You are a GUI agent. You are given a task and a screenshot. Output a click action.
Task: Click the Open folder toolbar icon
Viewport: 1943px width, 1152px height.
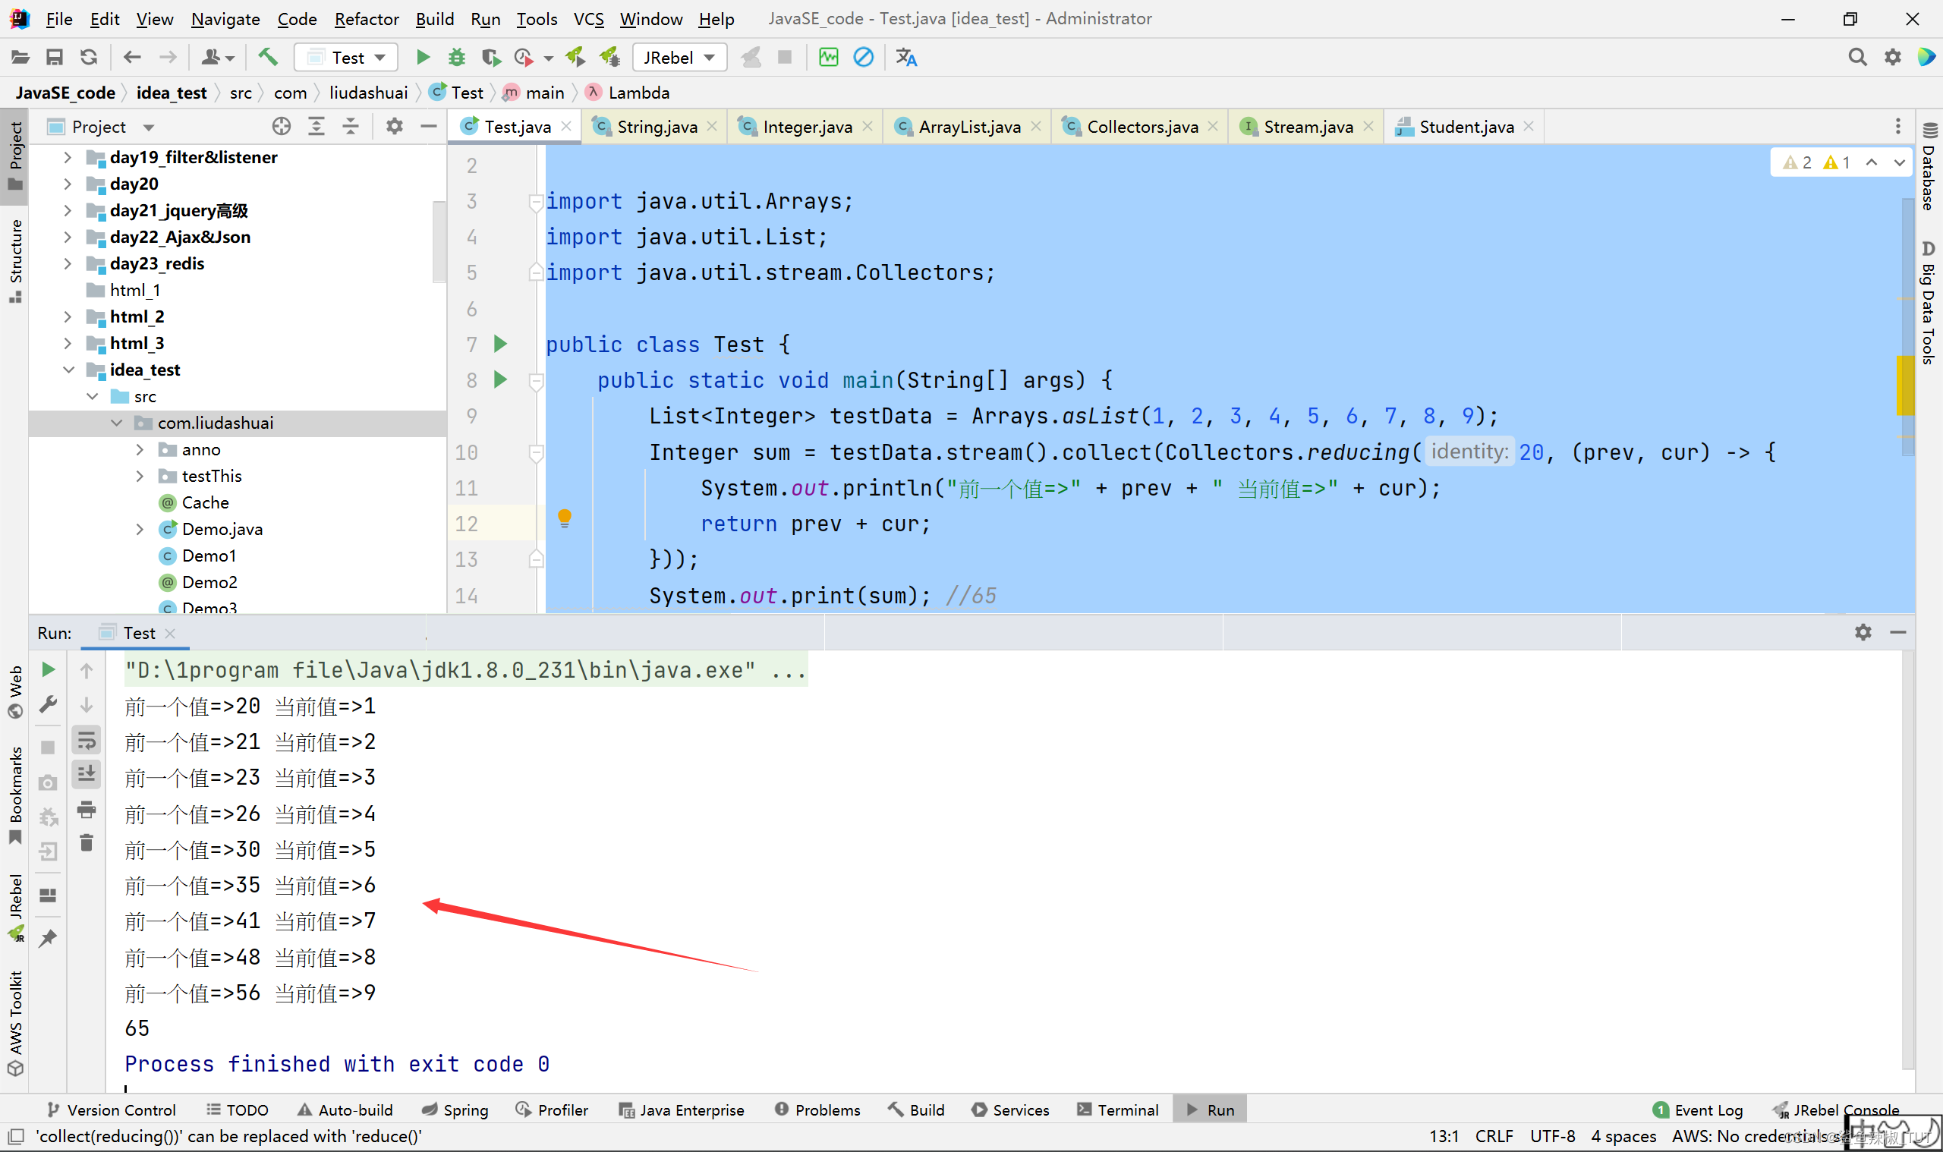pos(20,58)
